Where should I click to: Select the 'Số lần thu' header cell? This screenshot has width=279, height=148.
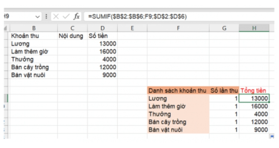(224, 91)
